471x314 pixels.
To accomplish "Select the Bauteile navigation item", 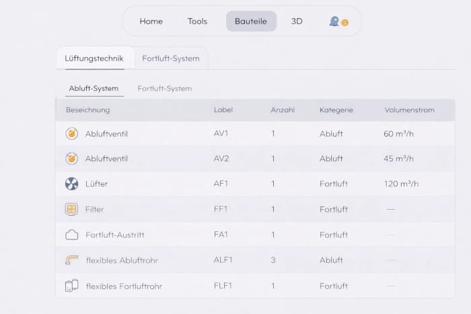I will click(x=251, y=22).
